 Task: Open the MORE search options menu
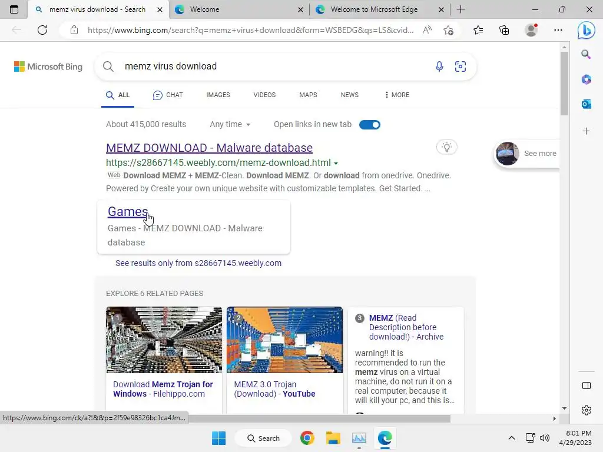(x=397, y=95)
